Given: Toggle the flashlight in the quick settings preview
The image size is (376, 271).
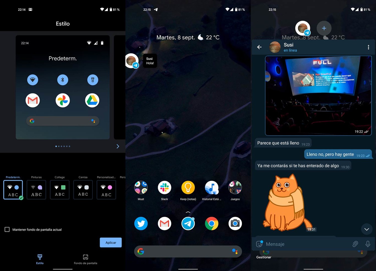Looking at the screenshot, I should point(92,80).
